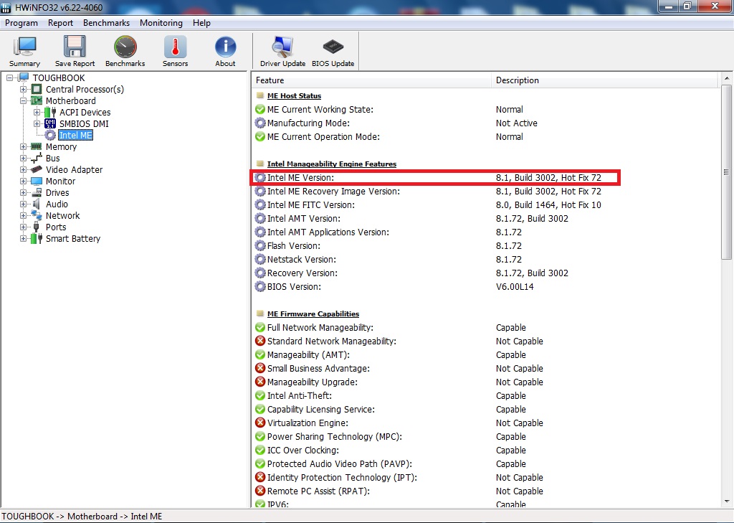Select Intel Manageability Engine Features heading
Viewport: 734px width, 523px height.
331,164
